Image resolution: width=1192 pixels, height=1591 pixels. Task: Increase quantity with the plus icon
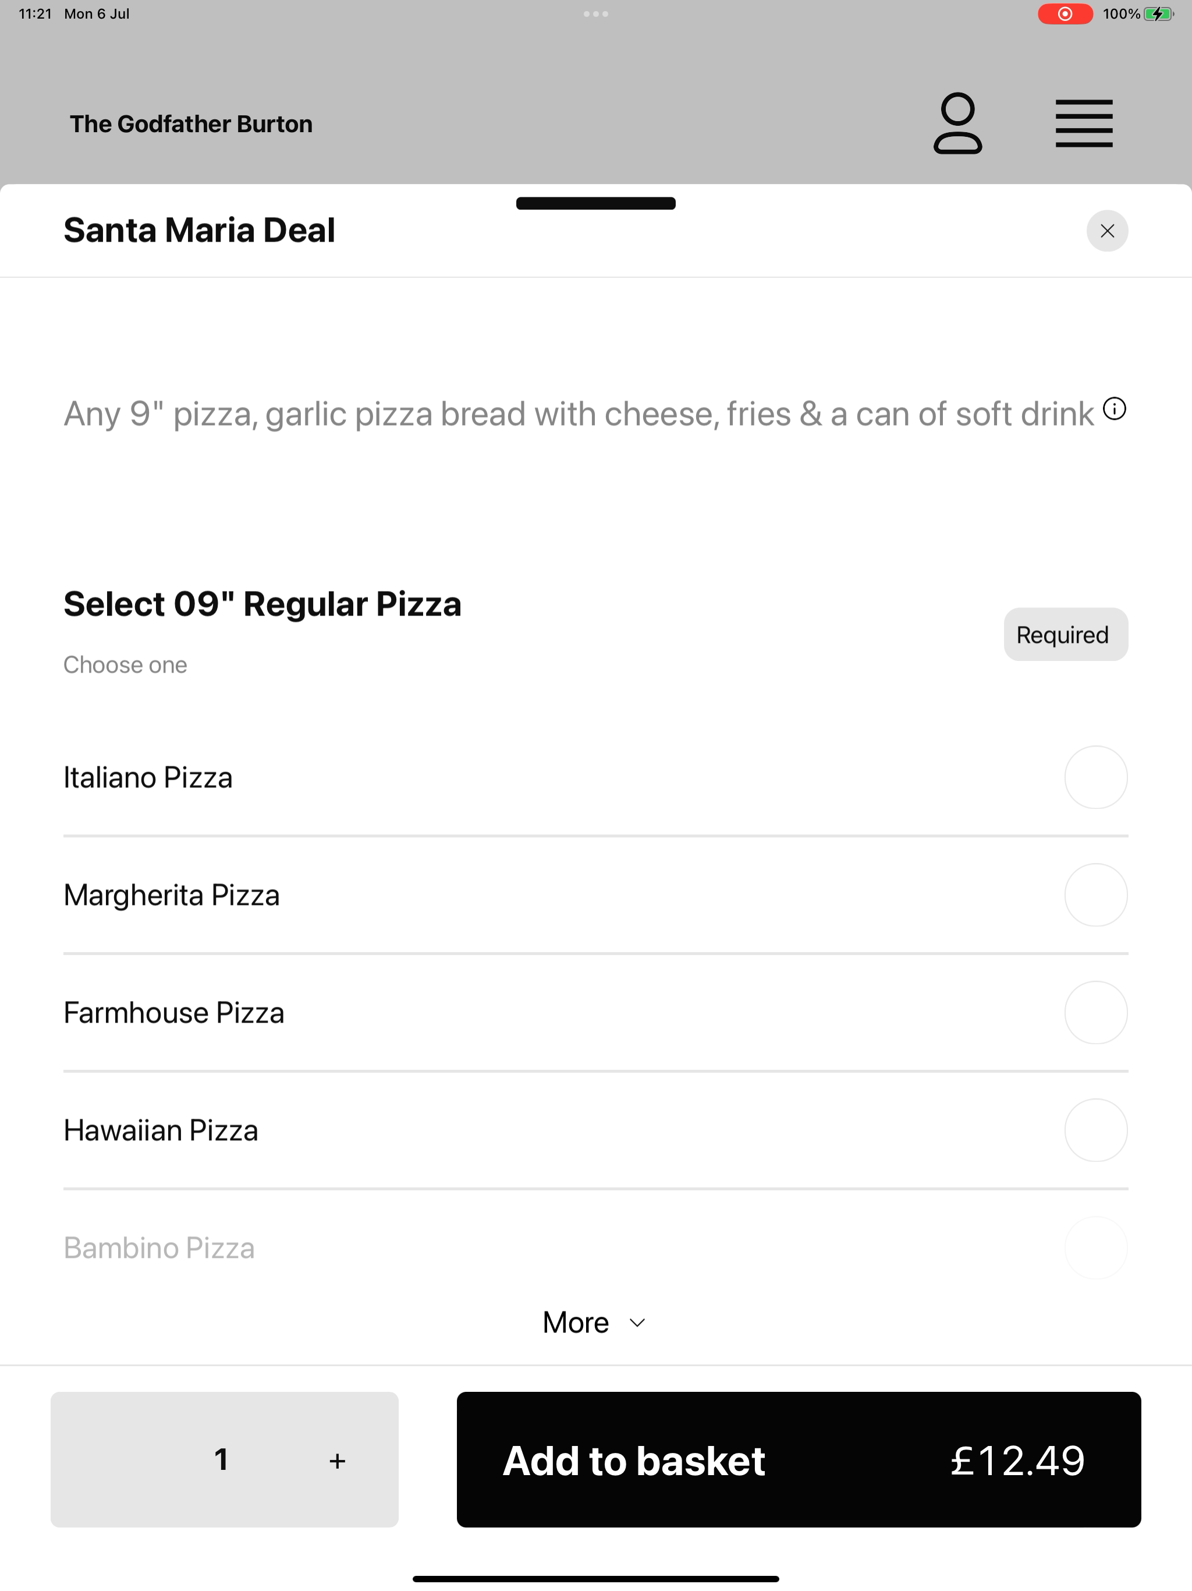[x=337, y=1460]
